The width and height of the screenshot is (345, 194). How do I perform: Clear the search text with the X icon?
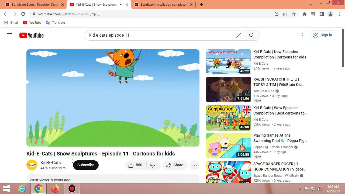tap(239, 35)
